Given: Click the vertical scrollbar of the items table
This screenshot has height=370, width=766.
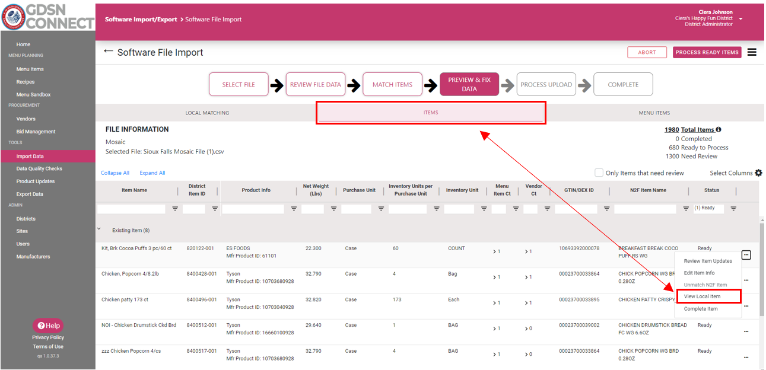Looking at the screenshot, I should [762, 270].
